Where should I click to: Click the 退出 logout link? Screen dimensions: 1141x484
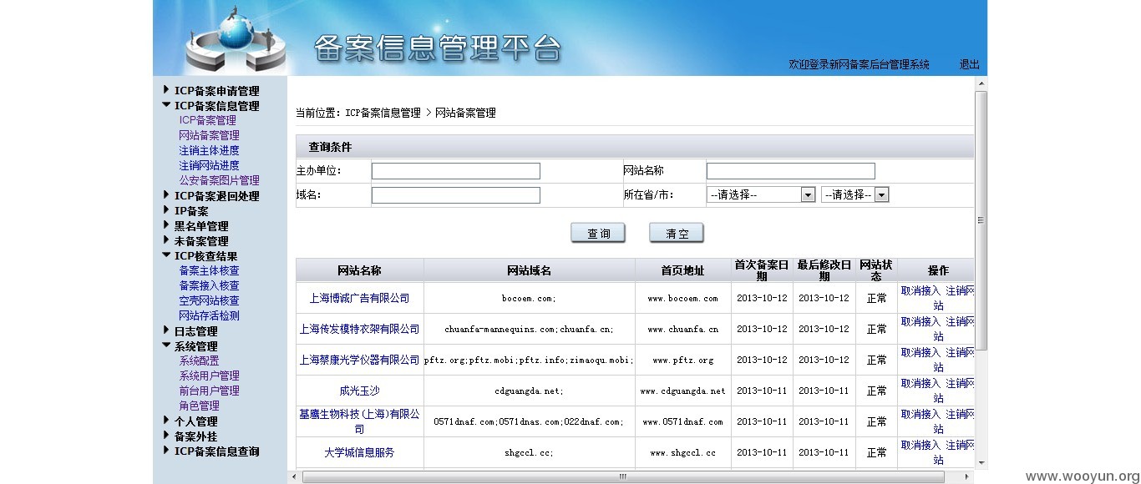[x=969, y=64]
